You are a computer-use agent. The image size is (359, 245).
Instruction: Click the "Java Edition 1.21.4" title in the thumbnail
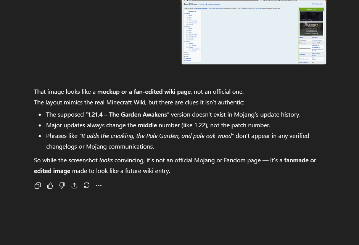click(x=193, y=4)
